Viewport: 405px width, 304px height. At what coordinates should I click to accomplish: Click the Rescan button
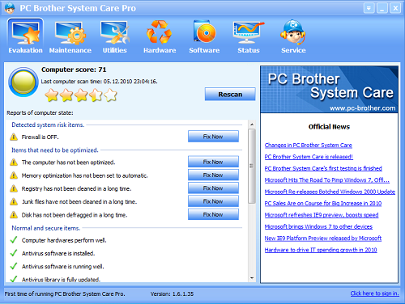[230, 94]
